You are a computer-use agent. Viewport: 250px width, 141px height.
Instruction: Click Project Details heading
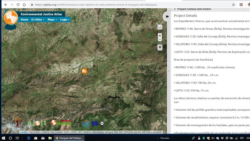click(x=185, y=16)
